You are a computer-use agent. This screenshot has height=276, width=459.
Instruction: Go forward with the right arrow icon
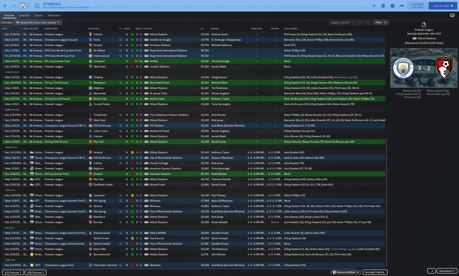[x=14, y=6]
